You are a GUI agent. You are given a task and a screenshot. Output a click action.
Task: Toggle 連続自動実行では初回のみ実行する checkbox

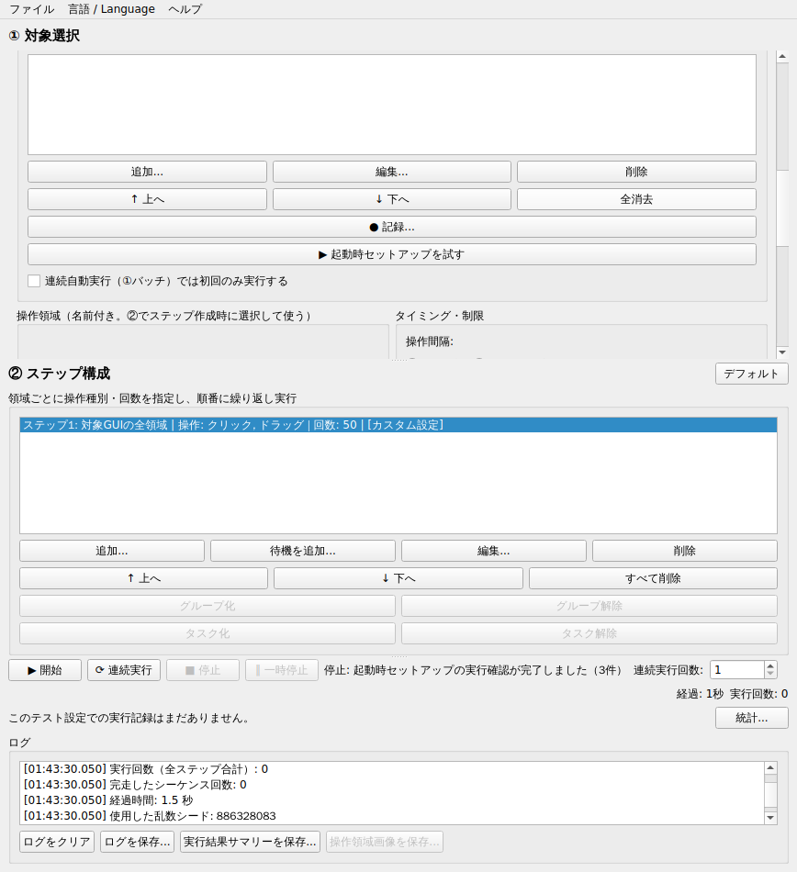34,281
